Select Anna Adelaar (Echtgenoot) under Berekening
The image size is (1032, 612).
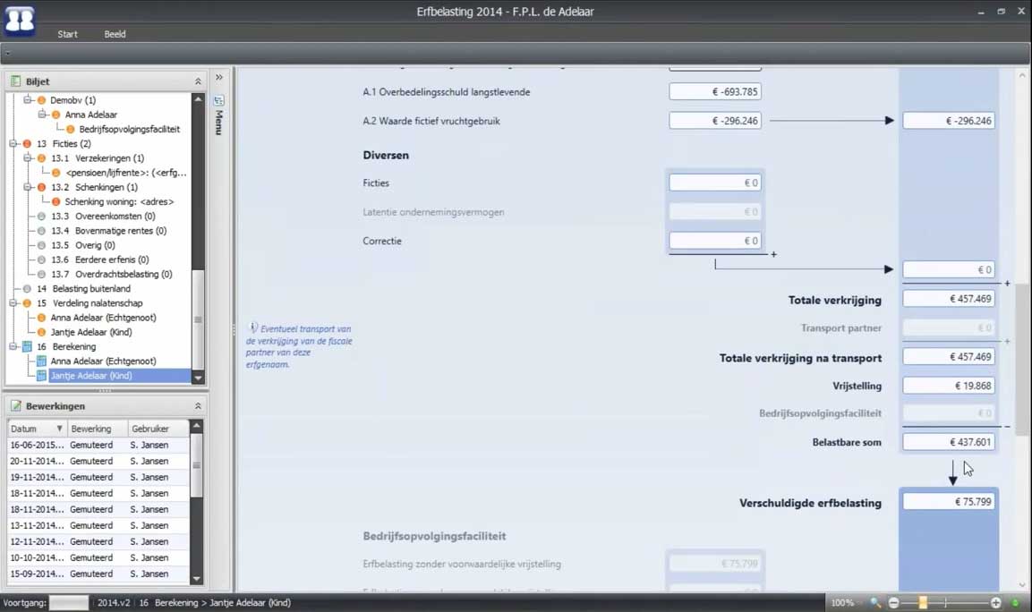click(103, 361)
